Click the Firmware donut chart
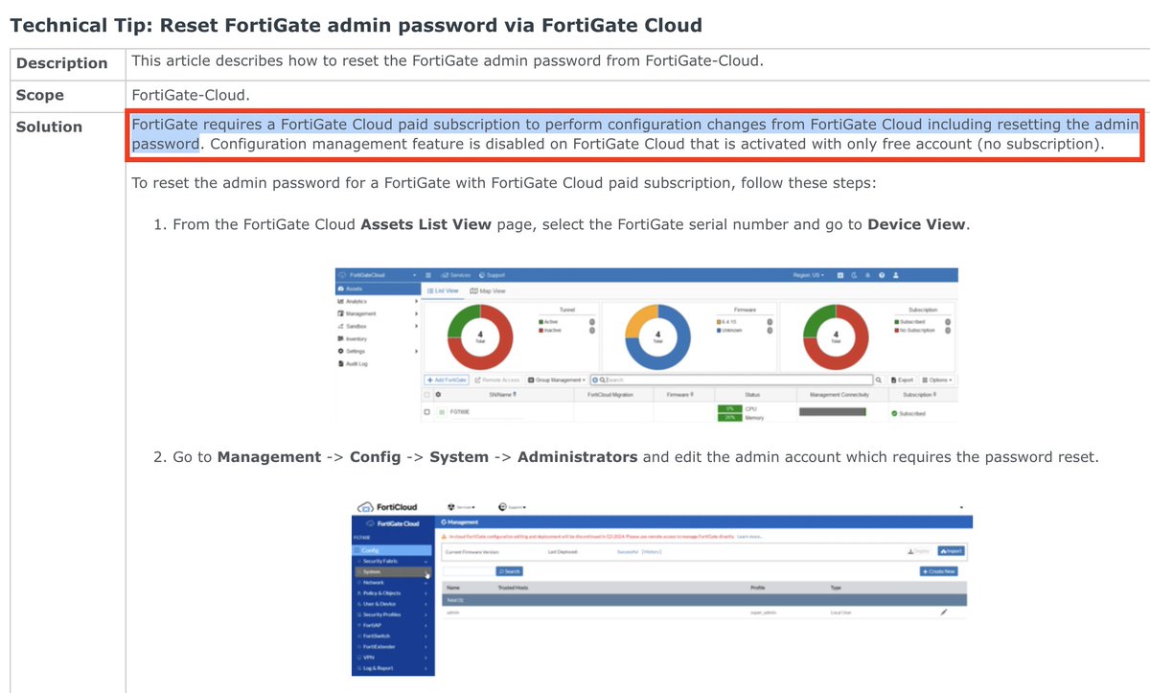This screenshot has width=1150, height=693. point(657,337)
